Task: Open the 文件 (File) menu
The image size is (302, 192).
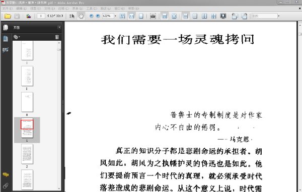Action: [x=8, y=9]
